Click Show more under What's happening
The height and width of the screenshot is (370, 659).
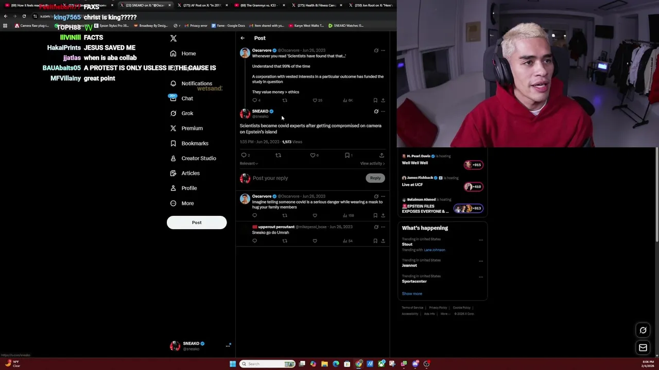(412, 294)
